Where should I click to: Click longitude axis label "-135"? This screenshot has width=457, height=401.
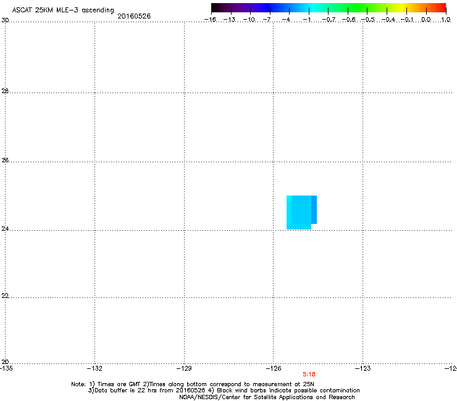[x=6, y=368]
